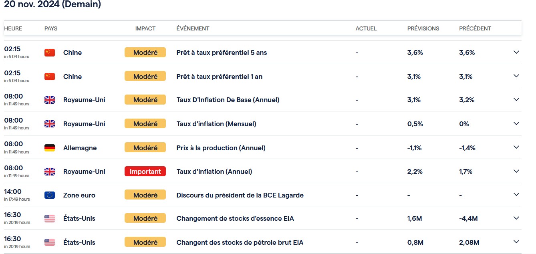Click the US flag for stocks d'essence EIA
The width and height of the screenshot is (536, 254).
pyautogui.click(x=49, y=218)
